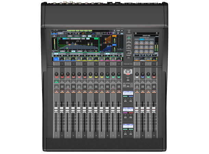Click the HOME key beside the touchscreen

(x=129, y=32)
